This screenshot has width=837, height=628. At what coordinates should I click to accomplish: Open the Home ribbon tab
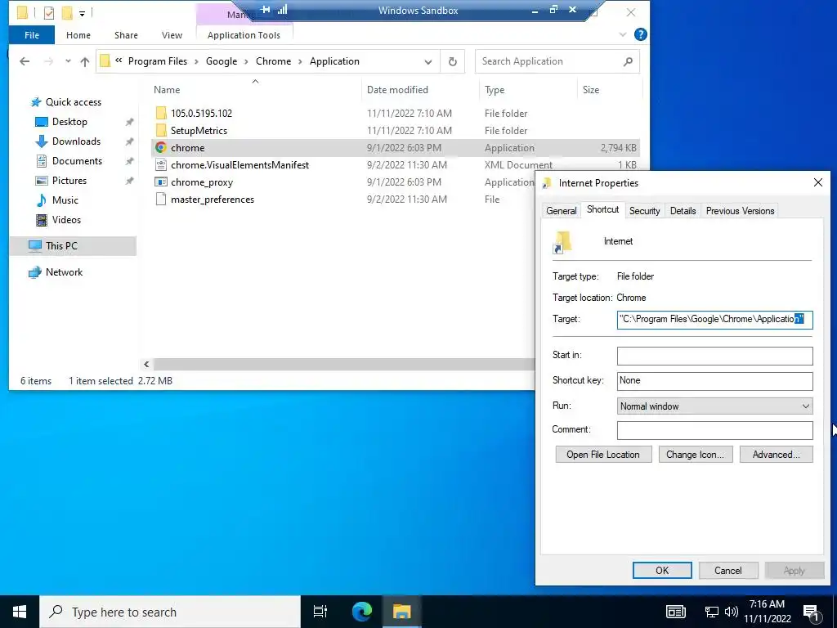(x=78, y=35)
